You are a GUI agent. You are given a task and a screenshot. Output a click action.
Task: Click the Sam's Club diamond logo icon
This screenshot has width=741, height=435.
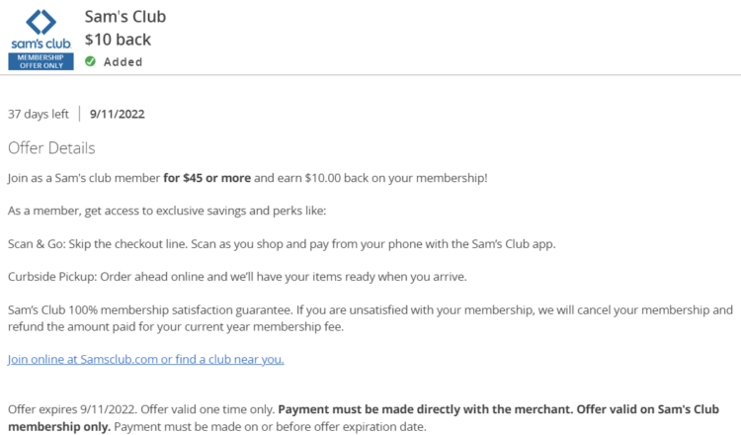[41, 22]
